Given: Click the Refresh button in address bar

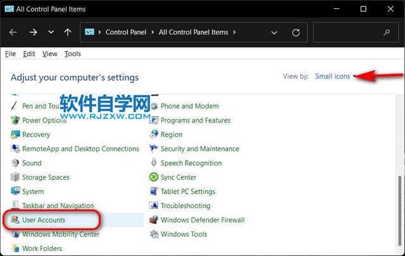Looking at the screenshot, I should coord(296,32).
